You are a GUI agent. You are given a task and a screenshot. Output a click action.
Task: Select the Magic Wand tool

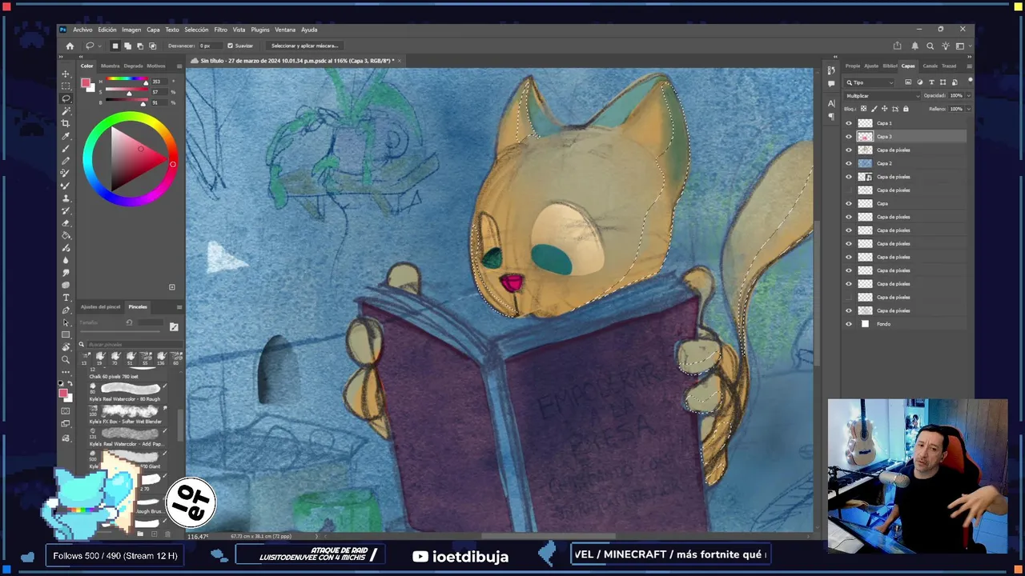click(66, 110)
